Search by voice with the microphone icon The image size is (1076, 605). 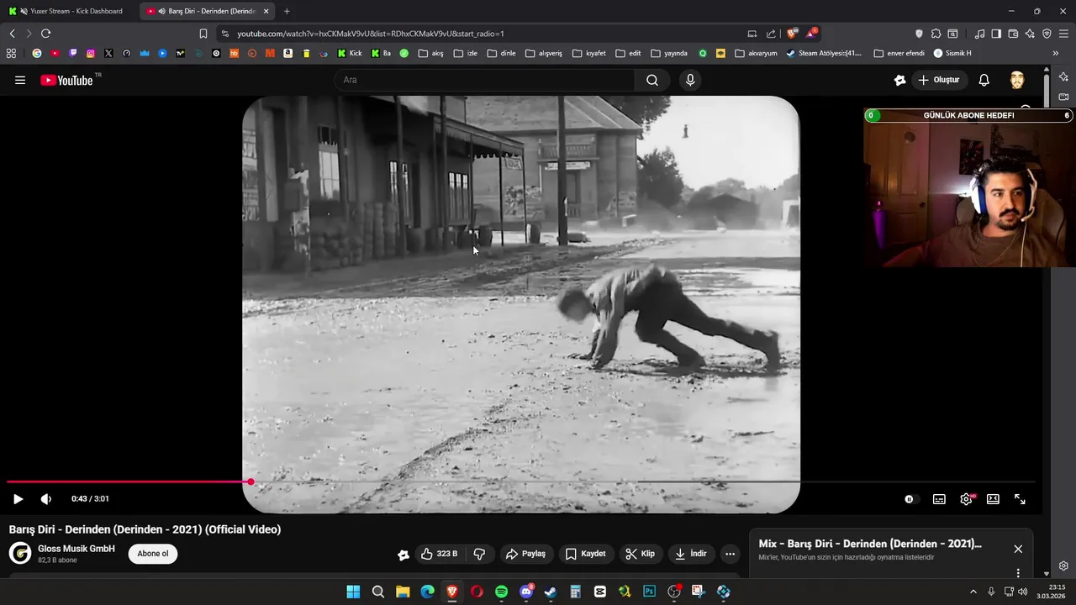point(690,80)
